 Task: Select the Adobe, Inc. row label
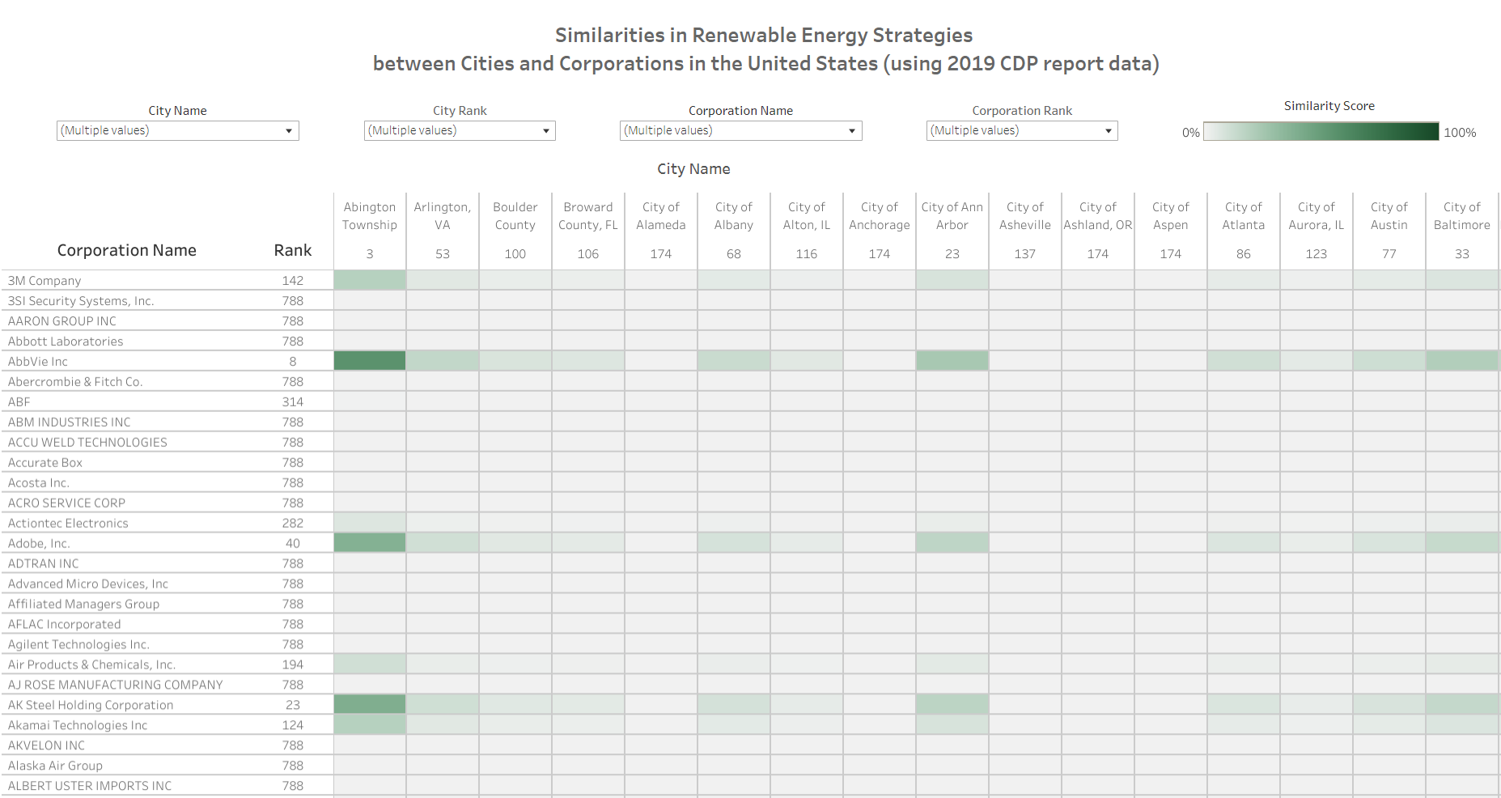39,543
